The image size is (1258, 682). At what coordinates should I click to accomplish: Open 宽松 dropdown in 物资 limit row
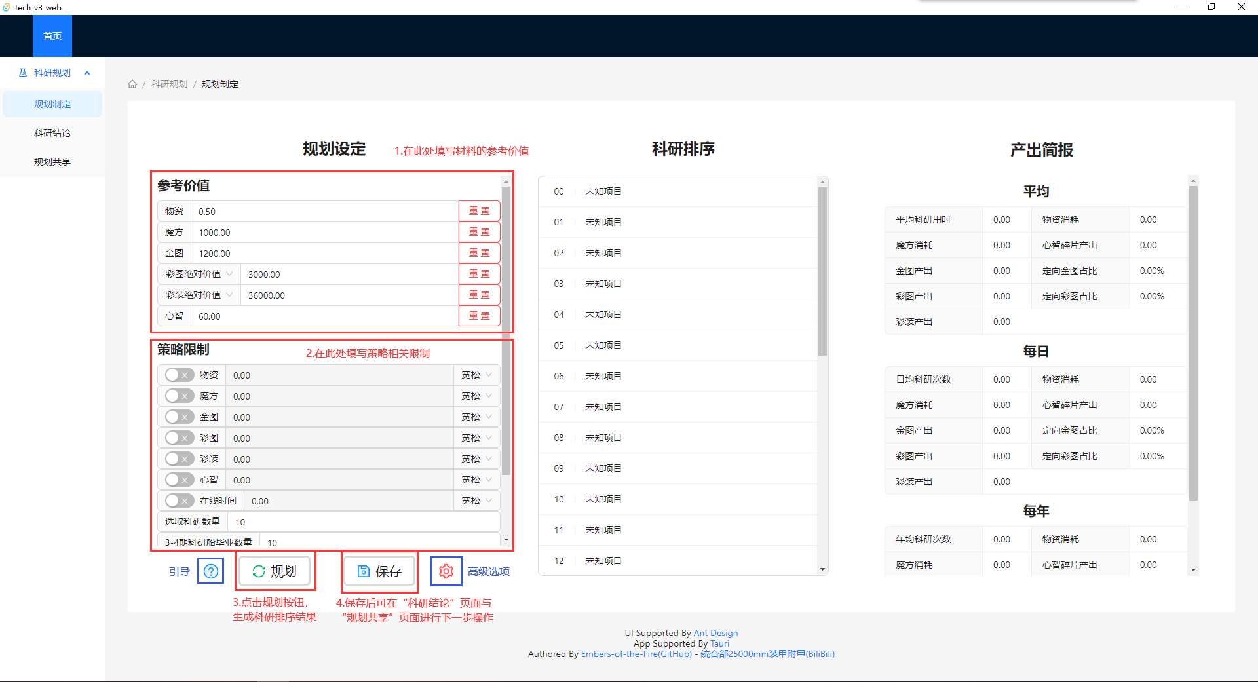[477, 375]
